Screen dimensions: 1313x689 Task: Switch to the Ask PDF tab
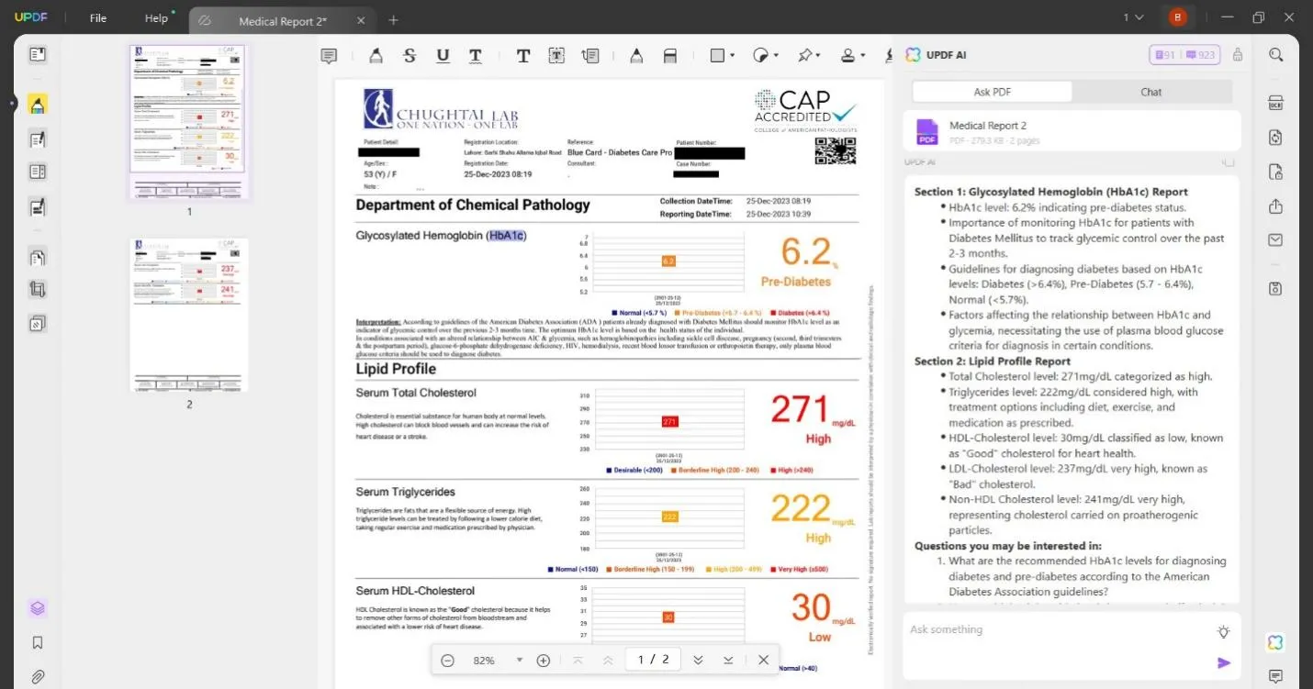coord(992,92)
